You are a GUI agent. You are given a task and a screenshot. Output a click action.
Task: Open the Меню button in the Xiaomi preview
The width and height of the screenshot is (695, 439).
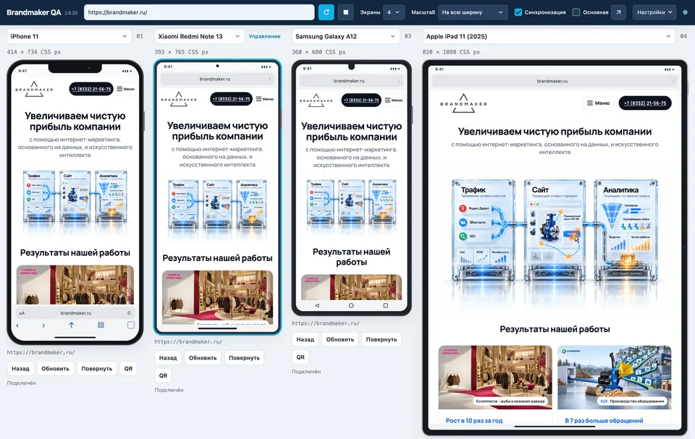265,99
